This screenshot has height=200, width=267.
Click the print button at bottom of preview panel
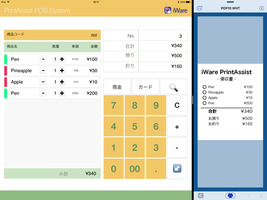click(x=230, y=196)
